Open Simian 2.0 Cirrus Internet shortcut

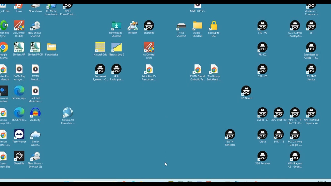(x=68, y=116)
